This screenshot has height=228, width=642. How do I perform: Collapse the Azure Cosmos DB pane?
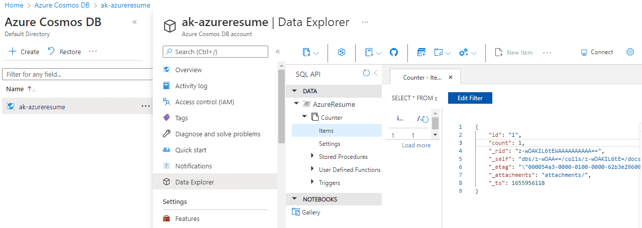(135, 22)
